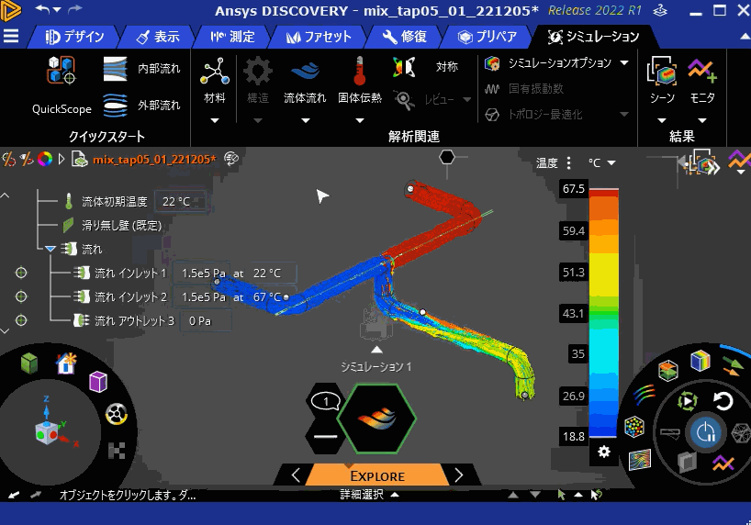Viewport: 751px width, 525px height.
Task: Toggle target circle for 流れ インレット 1
Action: coord(21,273)
